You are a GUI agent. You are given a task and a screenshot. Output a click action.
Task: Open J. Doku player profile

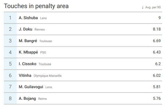pyautogui.click(x=26, y=29)
